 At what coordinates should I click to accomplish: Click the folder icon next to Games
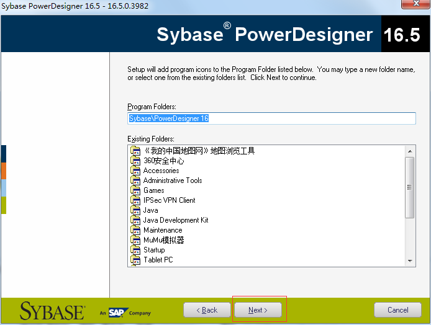click(135, 190)
